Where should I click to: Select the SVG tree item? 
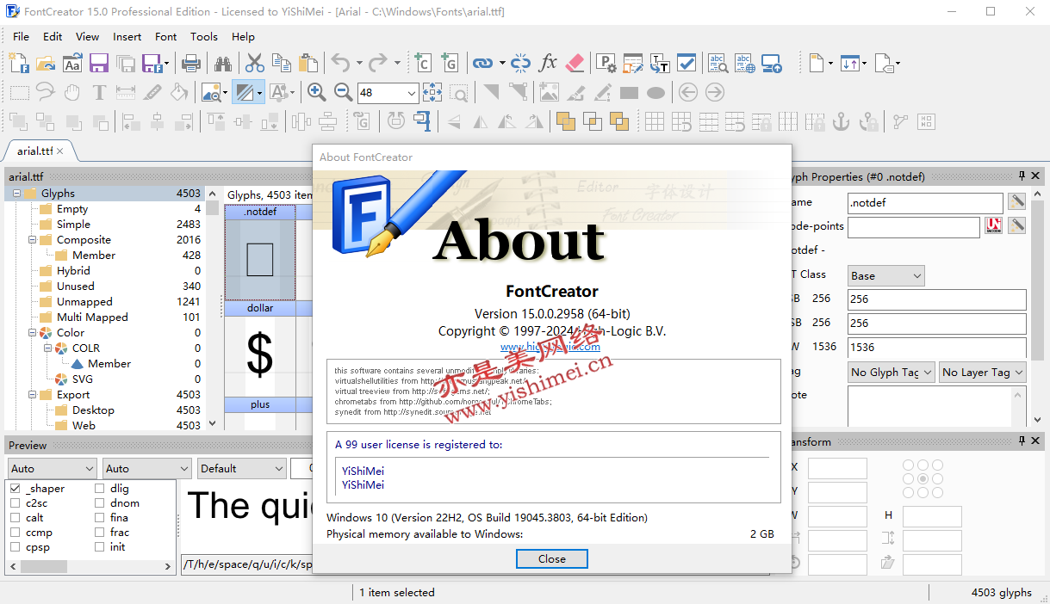(x=83, y=379)
